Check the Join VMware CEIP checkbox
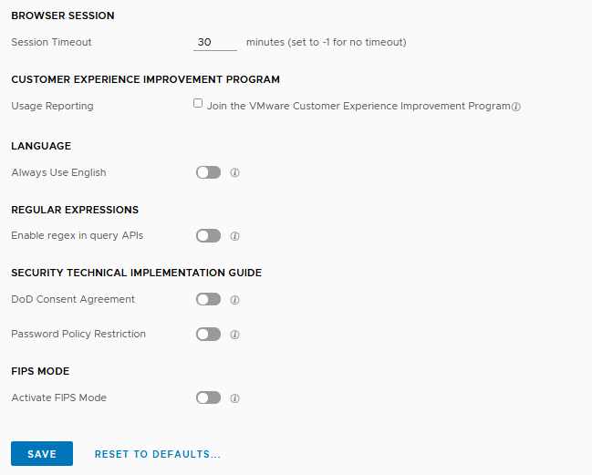The width and height of the screenshot is (592, 475). pos(198,103)
